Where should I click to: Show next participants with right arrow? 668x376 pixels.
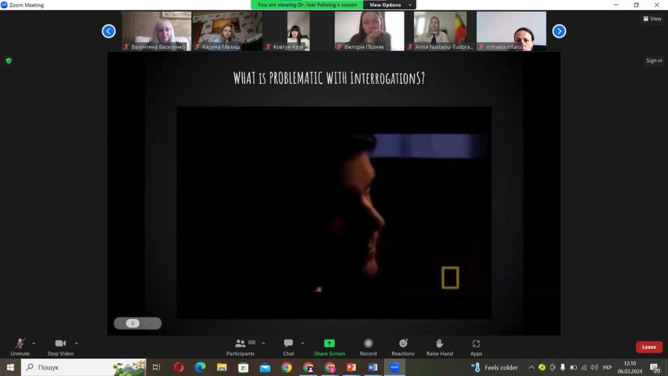pos(559,31)
